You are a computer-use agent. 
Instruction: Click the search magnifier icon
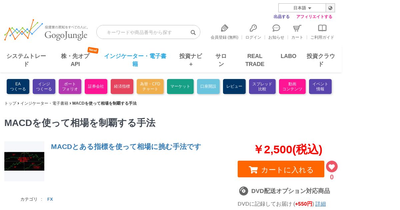[x=193, y=32]
